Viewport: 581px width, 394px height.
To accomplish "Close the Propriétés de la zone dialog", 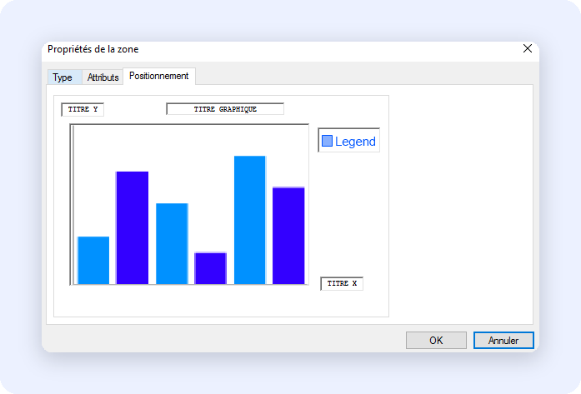I will [x=528, y=48].
